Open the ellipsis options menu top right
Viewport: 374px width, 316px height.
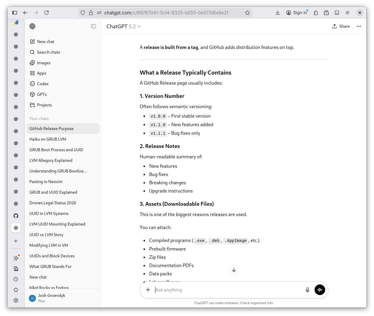359,26
